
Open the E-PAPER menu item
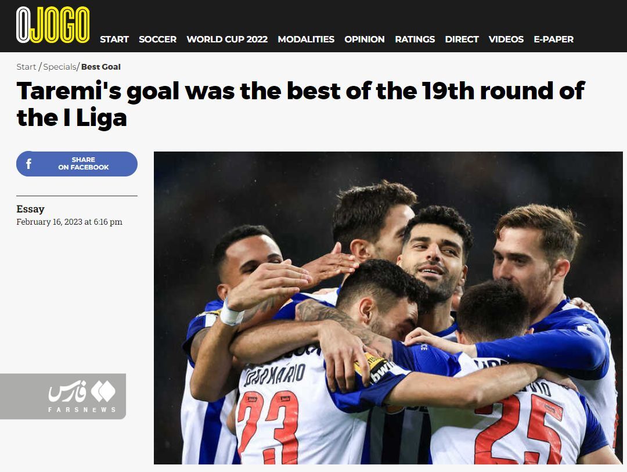553,39
